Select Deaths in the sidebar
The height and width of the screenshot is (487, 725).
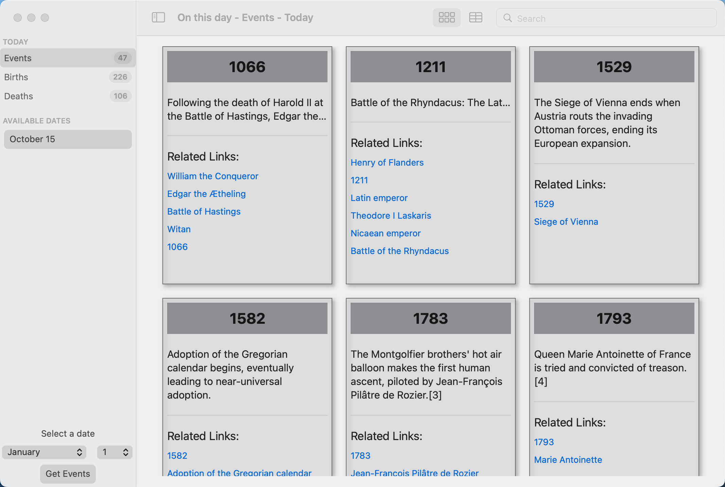[68, 96]
